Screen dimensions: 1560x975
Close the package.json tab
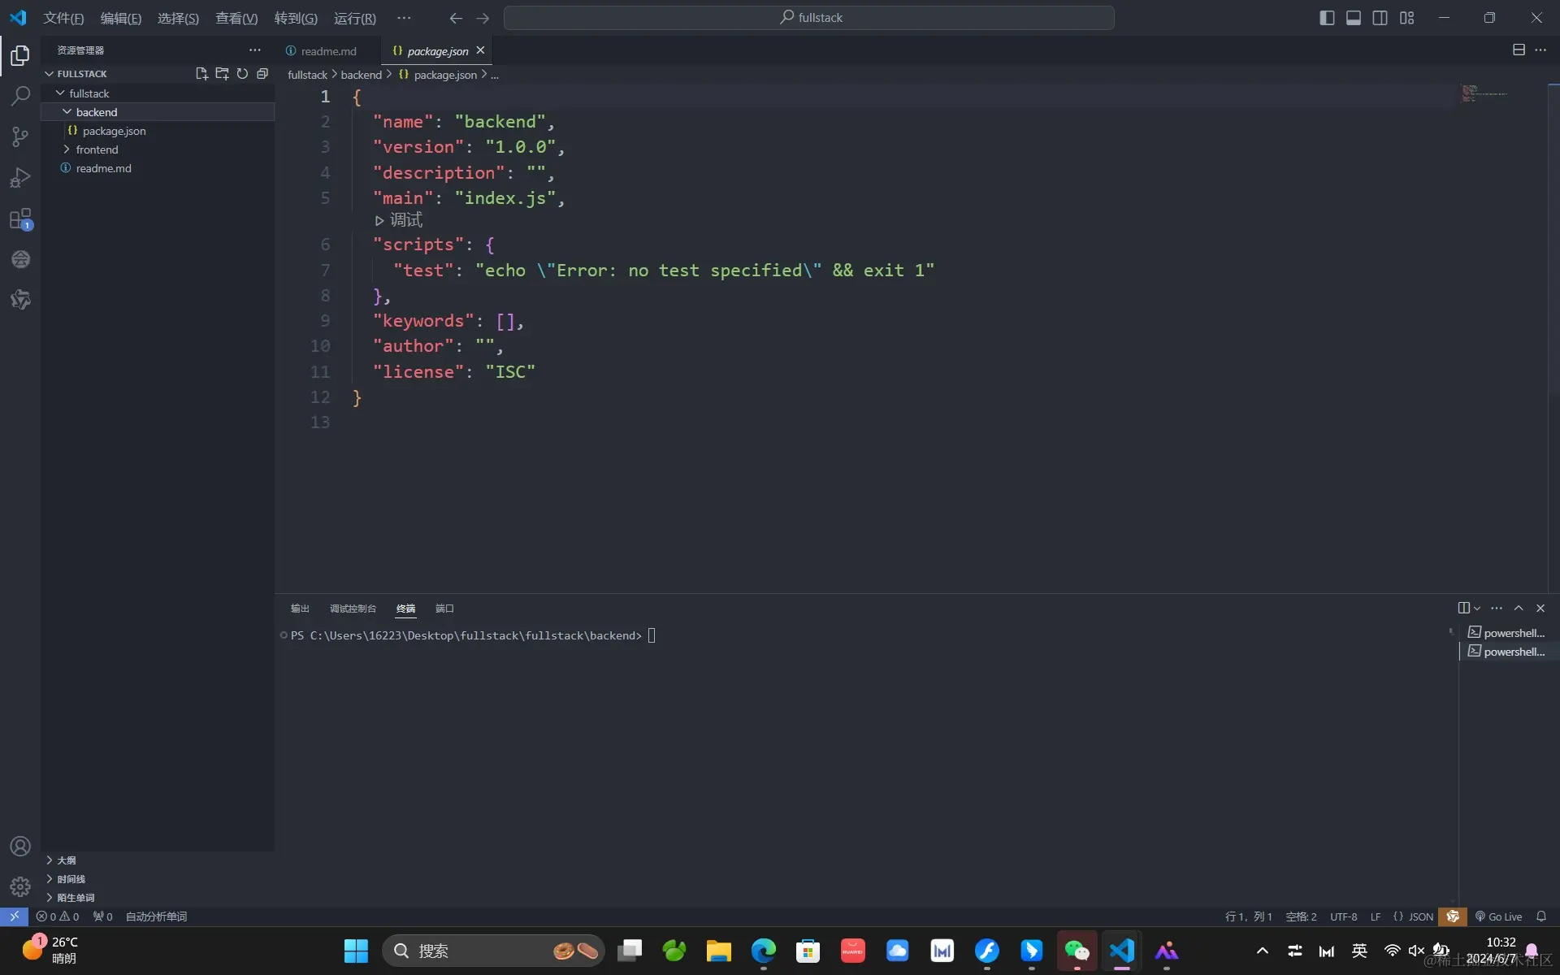pos(480,50)
